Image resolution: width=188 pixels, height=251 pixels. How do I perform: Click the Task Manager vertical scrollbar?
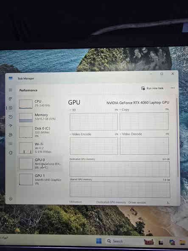177,137
